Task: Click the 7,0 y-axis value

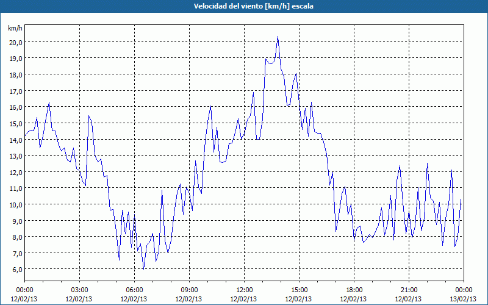Action: (17, 254)
